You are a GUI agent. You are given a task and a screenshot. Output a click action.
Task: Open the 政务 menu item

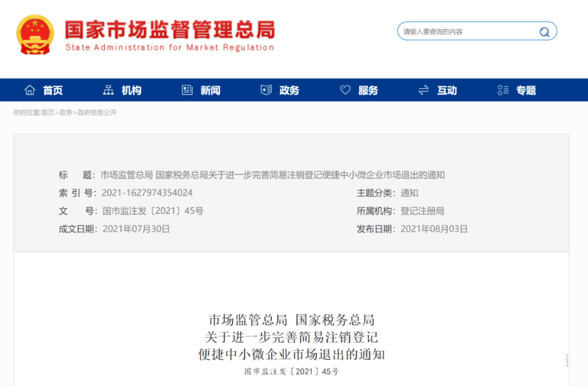[289, 90]
